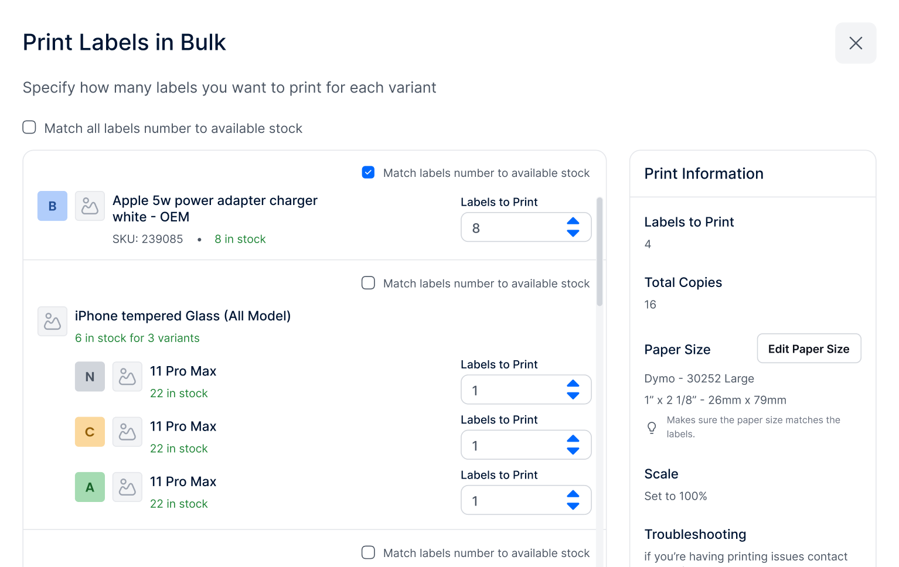The height and width of the screenshot is (567, 899).
Task: Increase labels for C 11 Pro Max
Action: (573, 438)
